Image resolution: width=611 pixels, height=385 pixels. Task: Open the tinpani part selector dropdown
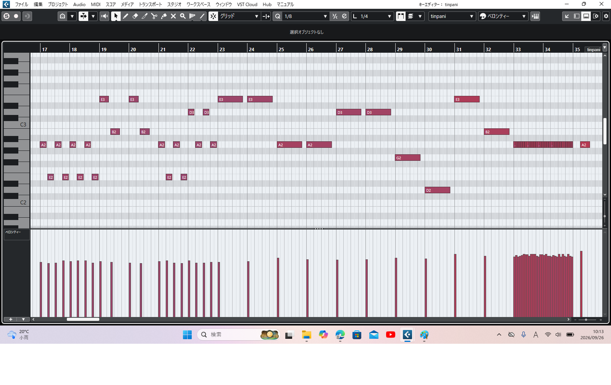pos(452,16)
